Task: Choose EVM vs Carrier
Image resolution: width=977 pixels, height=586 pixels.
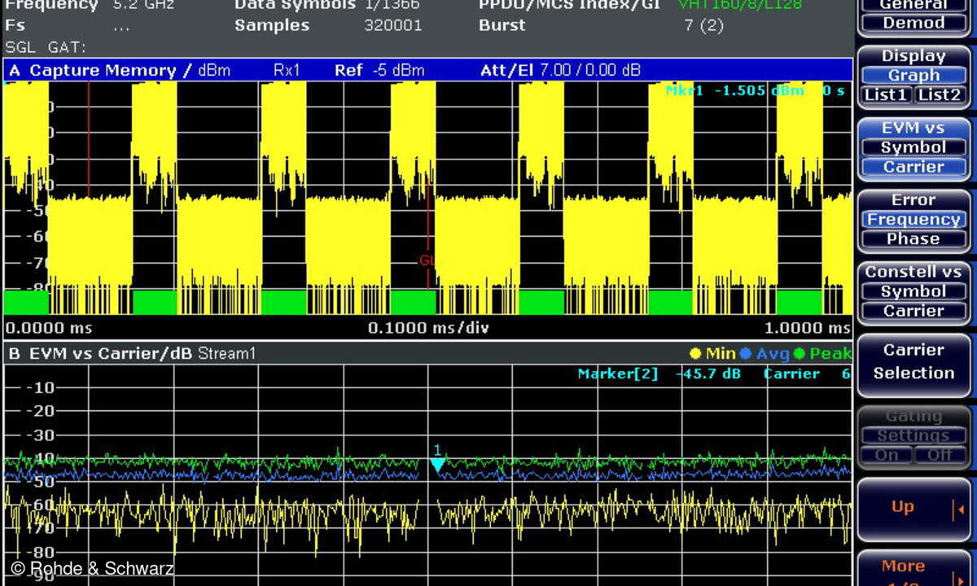Action: pos(913,167)
